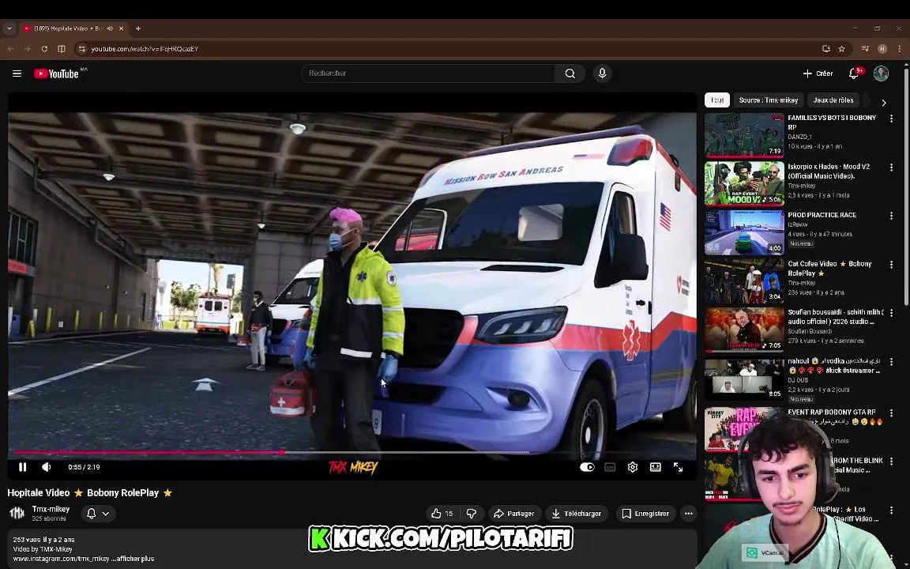Open browser tab search dropdown
Screen dimensions: 910x569
point(9,28)
